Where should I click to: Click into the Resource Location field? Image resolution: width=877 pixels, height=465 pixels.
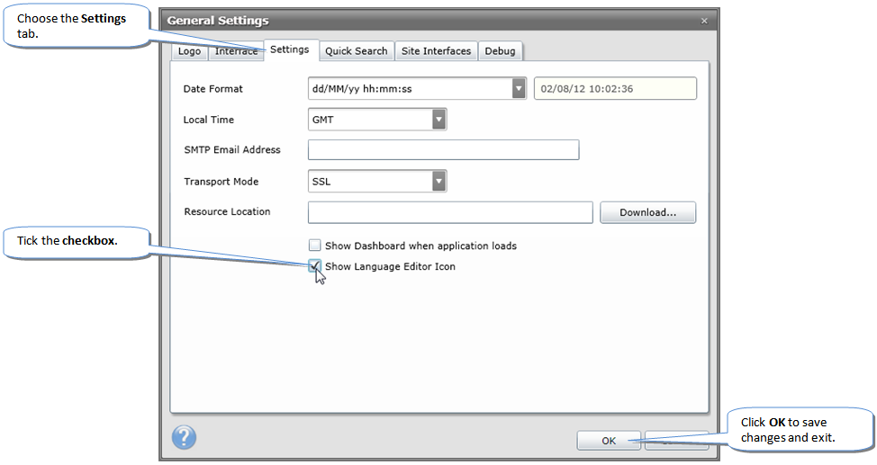[x=449, y=212]
